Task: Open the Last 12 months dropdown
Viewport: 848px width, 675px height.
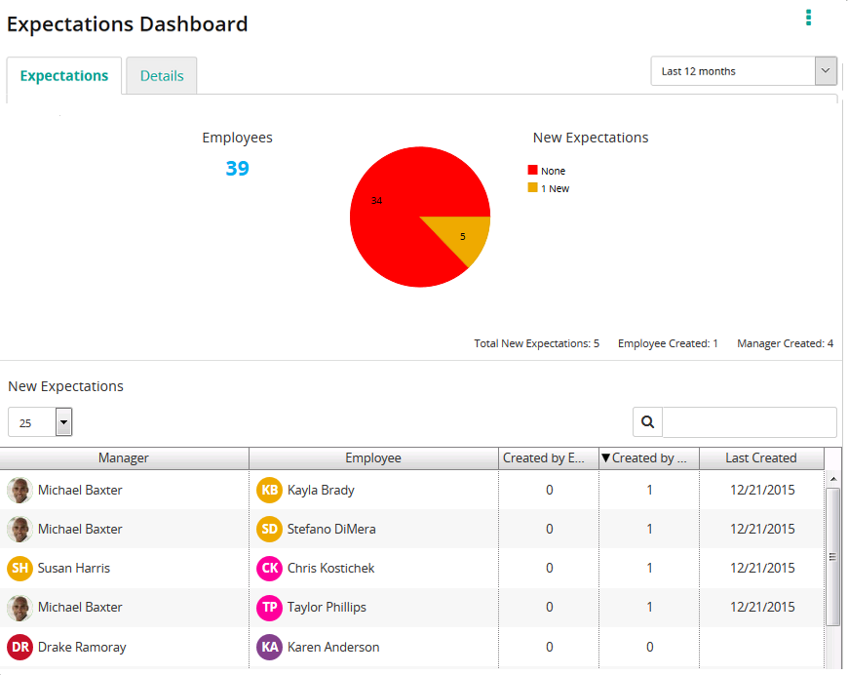Action: (744, 71)
